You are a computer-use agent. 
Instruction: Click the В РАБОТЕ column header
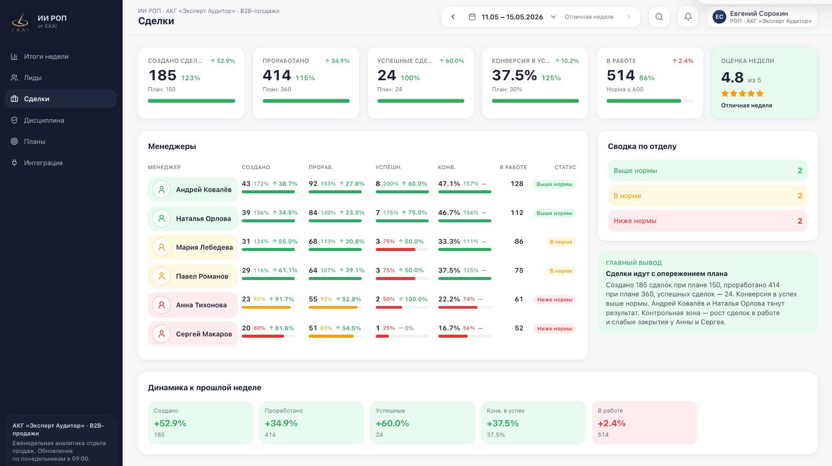(513, 167)
